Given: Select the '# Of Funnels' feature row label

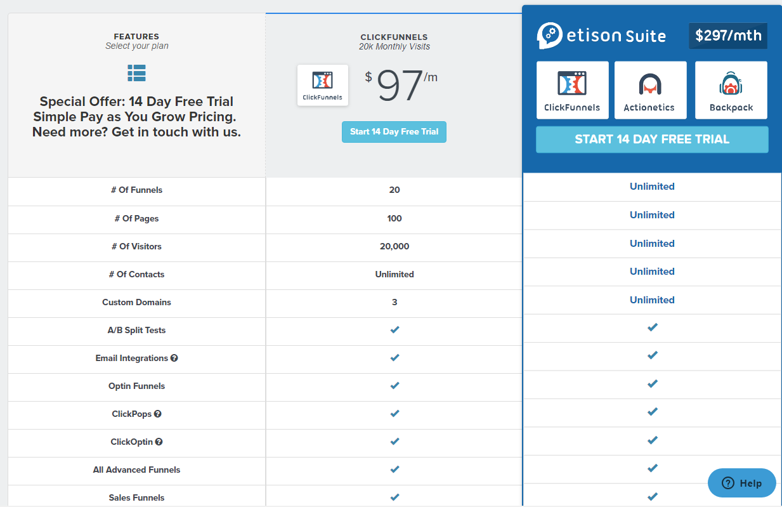Looking at the screenshot, I should pyautogui.click(x=137, y=190).
